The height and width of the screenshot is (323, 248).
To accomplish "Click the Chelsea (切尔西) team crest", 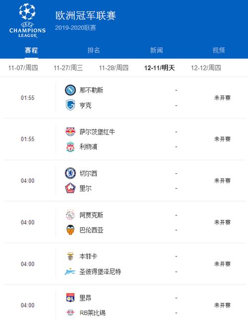I will pos(70,173).
